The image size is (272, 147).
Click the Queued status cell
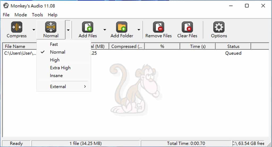click(233, 53)
